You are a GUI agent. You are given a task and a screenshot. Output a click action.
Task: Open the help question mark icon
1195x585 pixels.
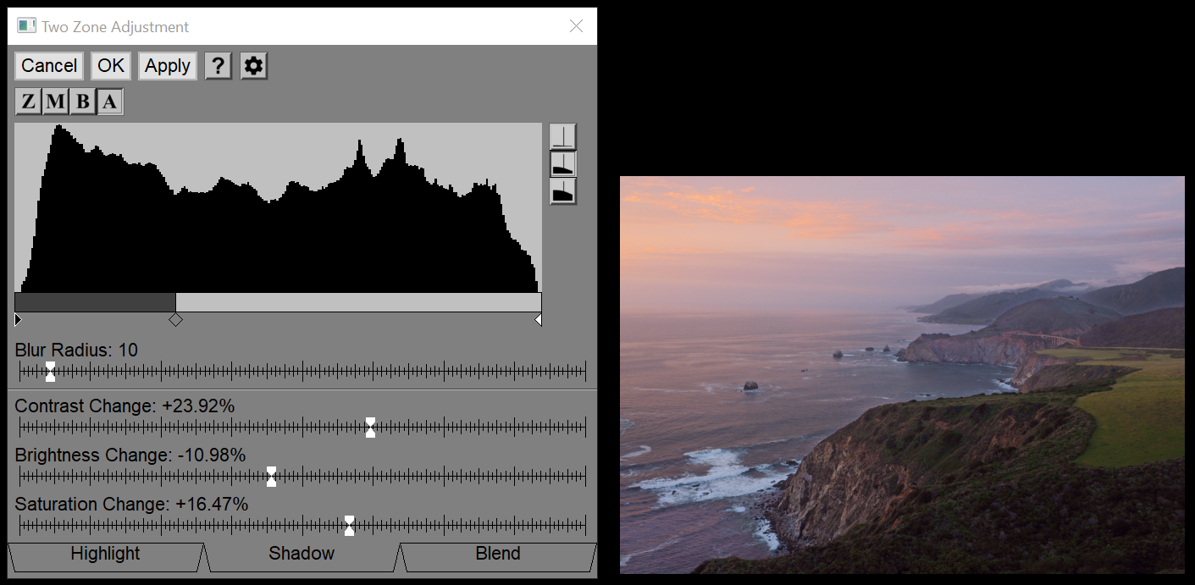coord(218,66)
